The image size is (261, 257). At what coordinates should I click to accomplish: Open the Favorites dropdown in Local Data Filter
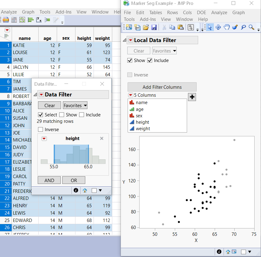point(164,51)
